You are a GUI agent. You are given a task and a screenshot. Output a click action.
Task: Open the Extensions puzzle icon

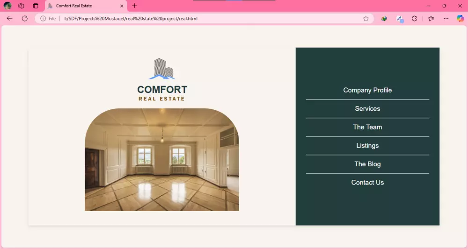414,19
